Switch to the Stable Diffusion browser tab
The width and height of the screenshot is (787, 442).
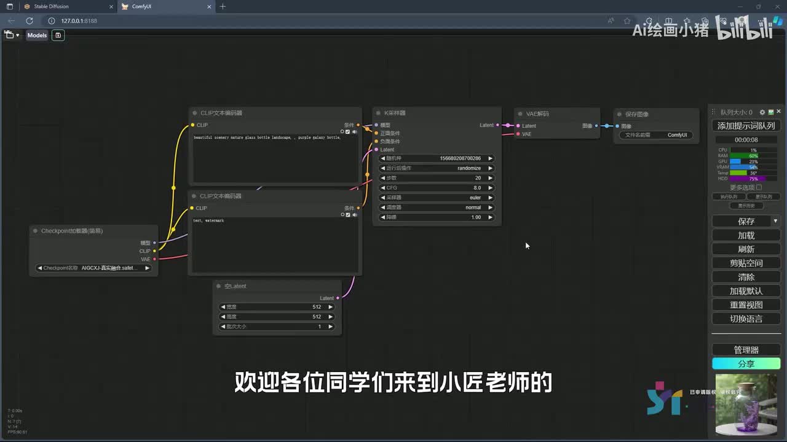coord(66,7)
